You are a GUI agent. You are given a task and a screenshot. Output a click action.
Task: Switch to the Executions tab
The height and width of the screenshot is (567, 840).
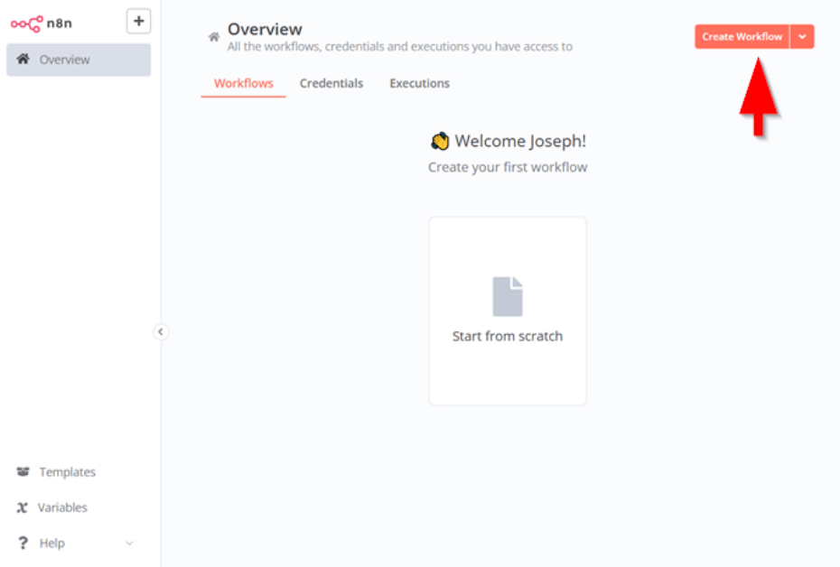point(419,83)
